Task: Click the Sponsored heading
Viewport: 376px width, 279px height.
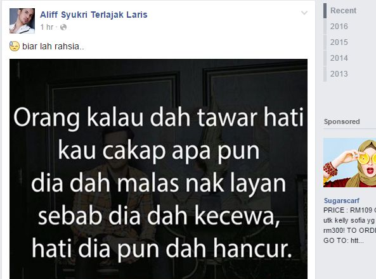Action: click(x=342, y=121)
